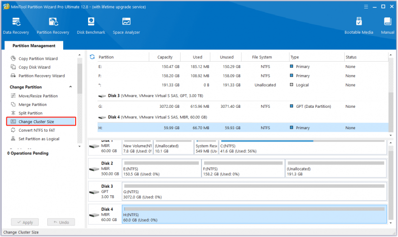The height and width of the screenshot is (237, 398).
Task: Click the Undo button
Action: (61, 222)
